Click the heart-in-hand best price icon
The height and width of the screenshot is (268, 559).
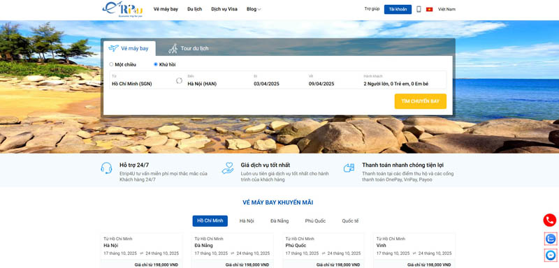click(x=228, y=168)
